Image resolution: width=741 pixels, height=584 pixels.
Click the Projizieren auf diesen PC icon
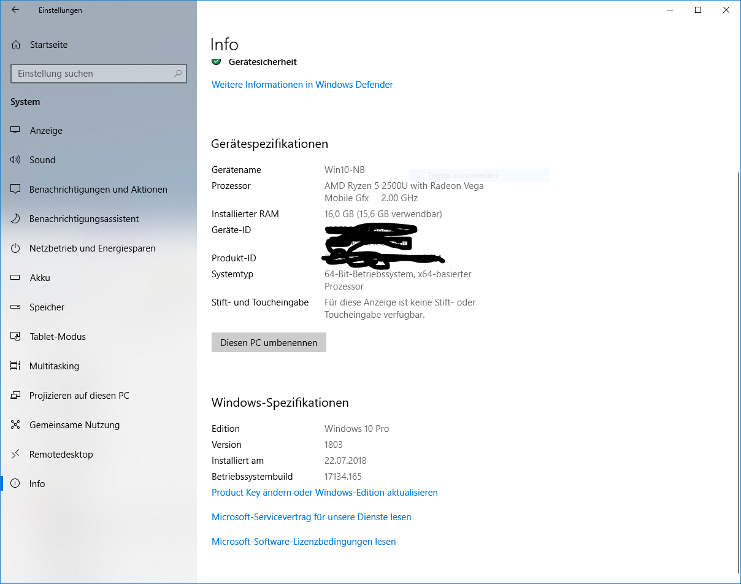(16, 395)
